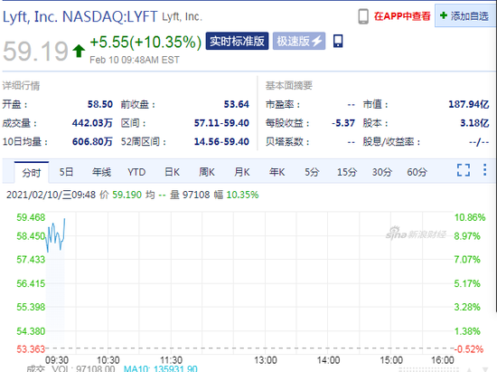The image size is (497, 372).
Task: Click the 股息/收益率 label
Action: click(392, 141)
